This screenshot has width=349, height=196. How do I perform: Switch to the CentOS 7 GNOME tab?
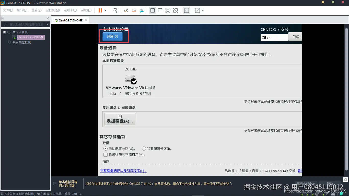tap(71, 20)
